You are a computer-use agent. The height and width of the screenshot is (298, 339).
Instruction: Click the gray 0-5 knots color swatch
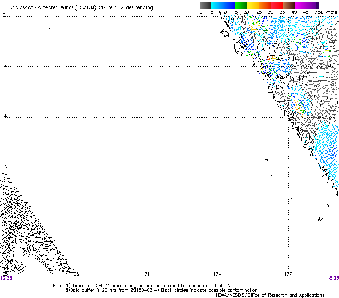[205, 6]
